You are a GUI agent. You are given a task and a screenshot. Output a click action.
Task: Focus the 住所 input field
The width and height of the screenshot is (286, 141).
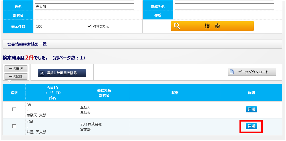pos(224,15)
